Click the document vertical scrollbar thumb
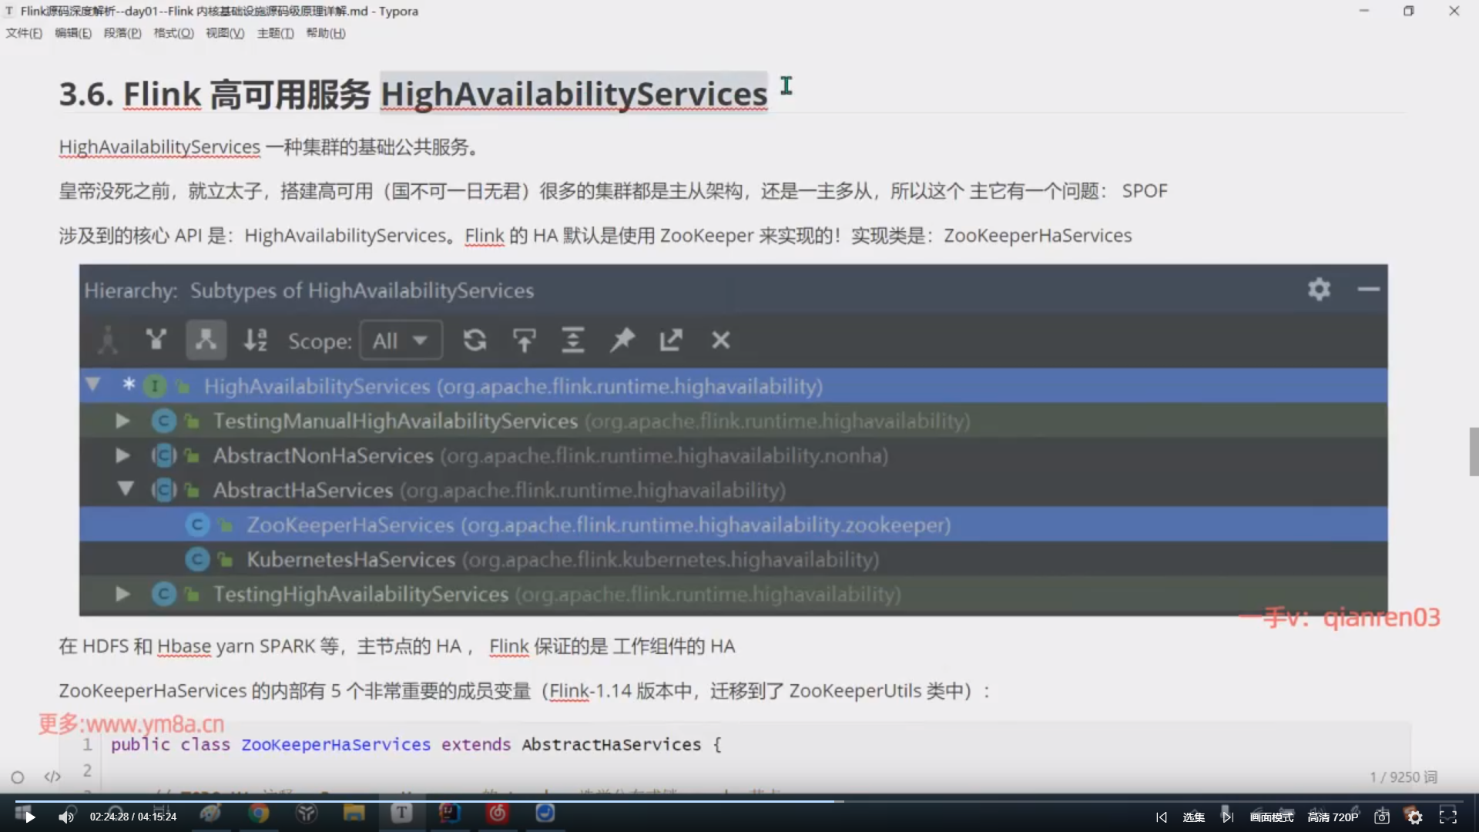The image size is (1479, 832). coord(1474,452)
